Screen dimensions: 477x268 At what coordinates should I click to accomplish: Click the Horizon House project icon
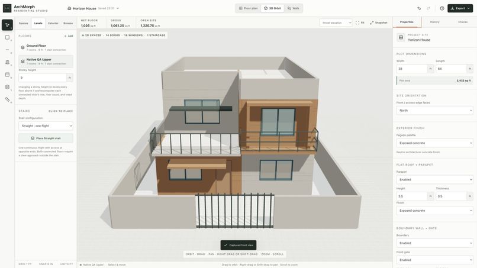(x=69, y=8)
